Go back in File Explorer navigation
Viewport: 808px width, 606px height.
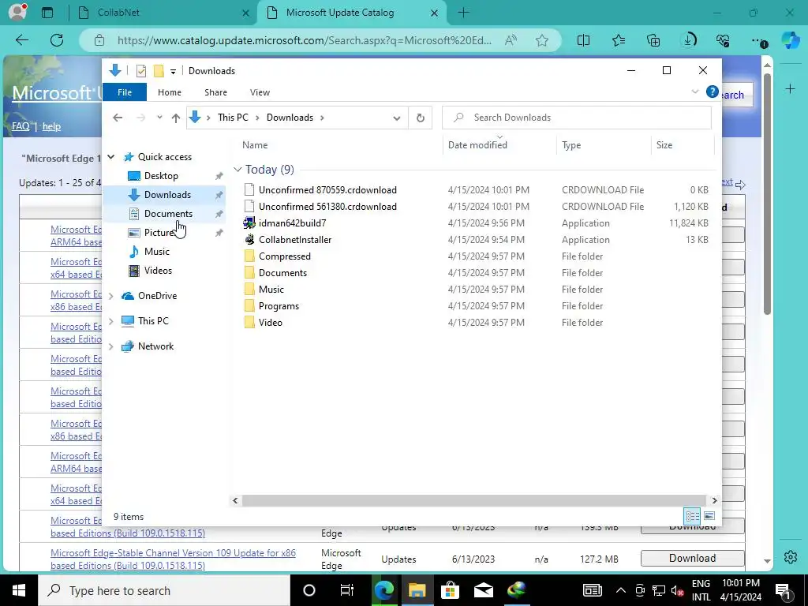(x=118, y=118)
